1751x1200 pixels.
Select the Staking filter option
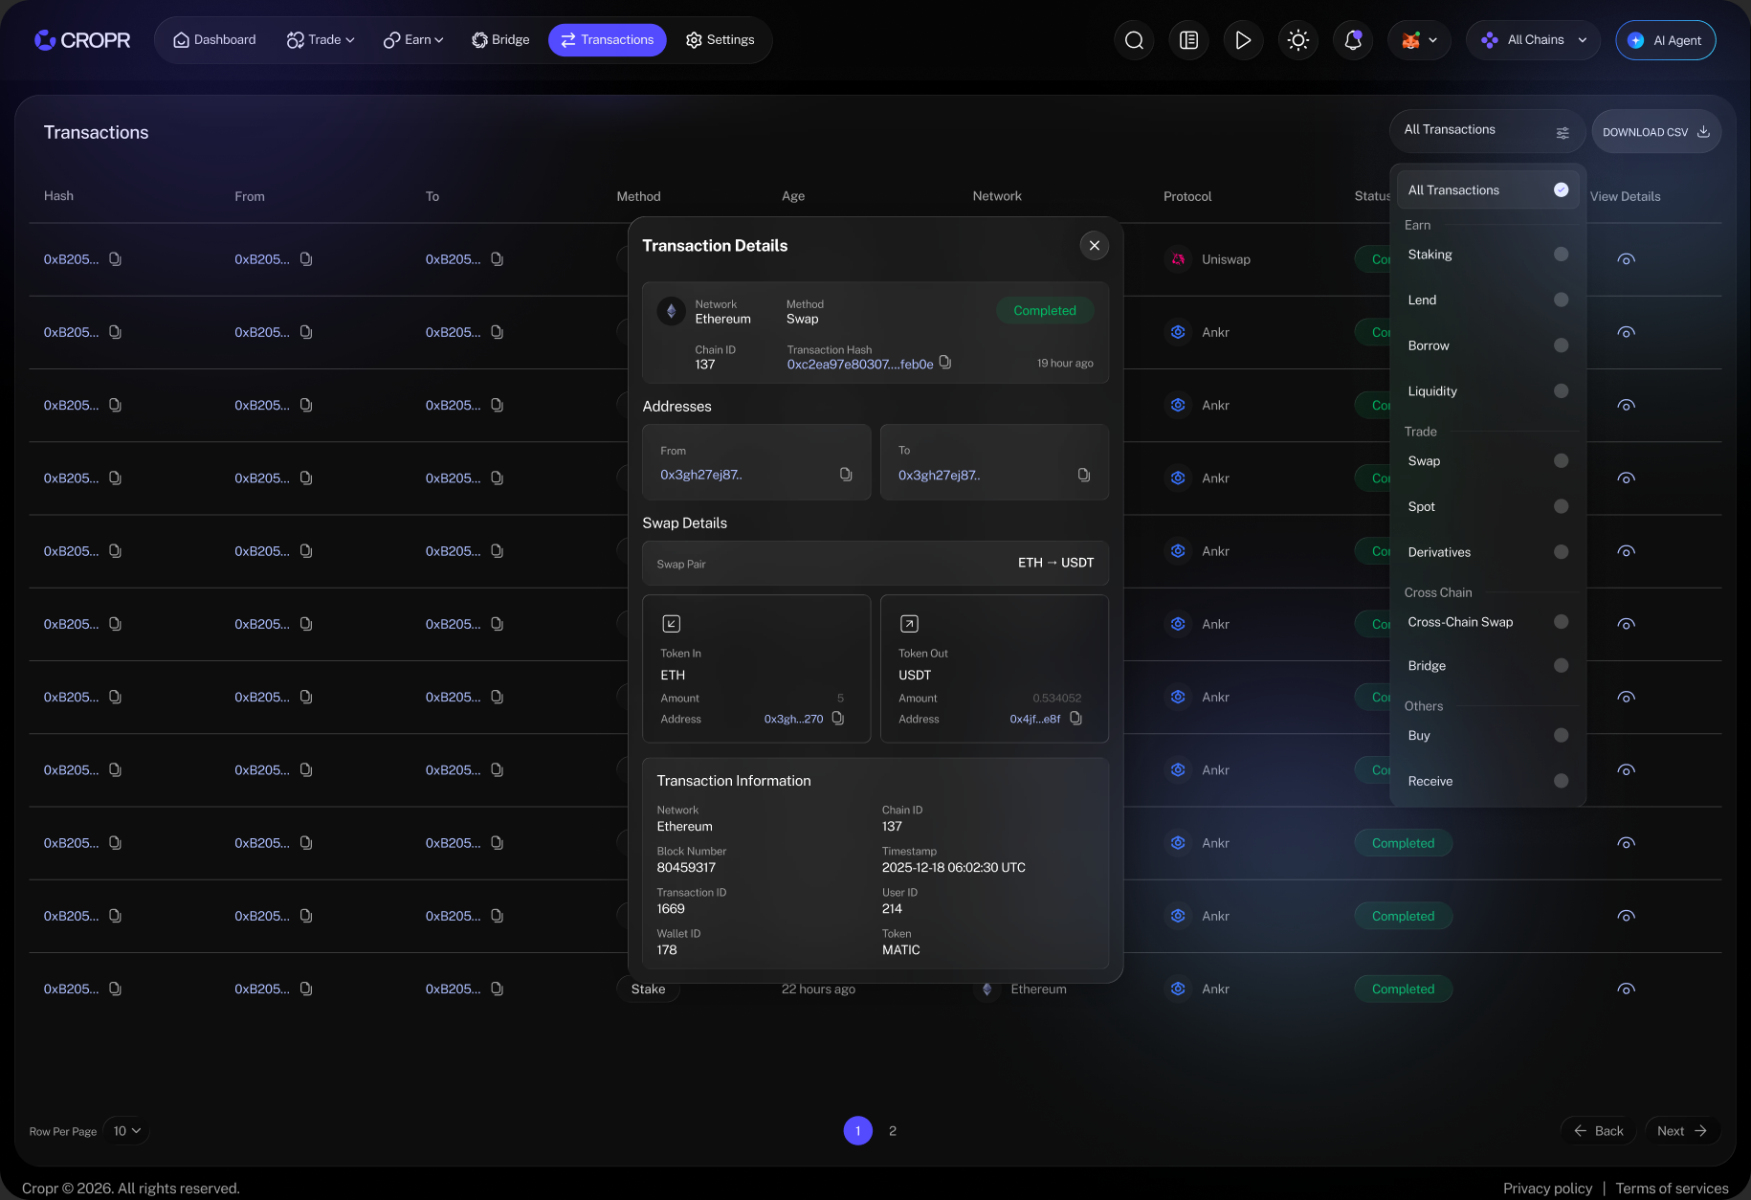coord(1488,255)
